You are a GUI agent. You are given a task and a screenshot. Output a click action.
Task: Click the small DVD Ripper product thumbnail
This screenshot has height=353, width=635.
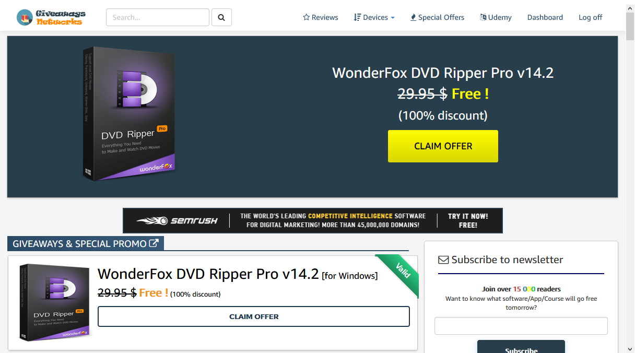55,302
